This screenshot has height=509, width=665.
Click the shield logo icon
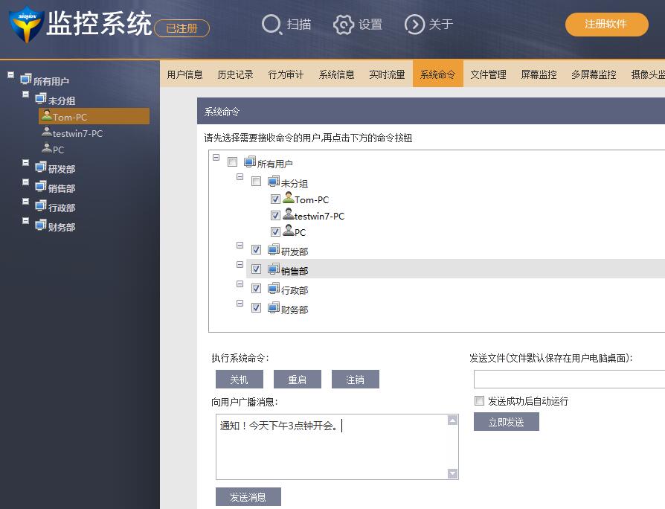[x=25, y=26]
